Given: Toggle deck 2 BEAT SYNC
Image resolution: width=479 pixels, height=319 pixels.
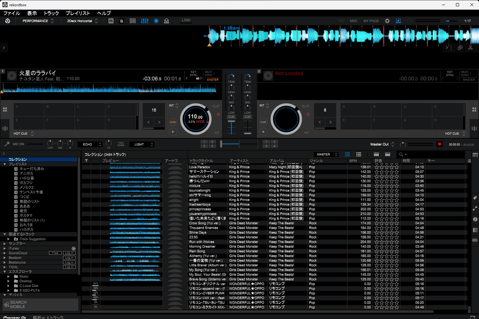Looking at the screenshot, I should (x=465, y=74).
